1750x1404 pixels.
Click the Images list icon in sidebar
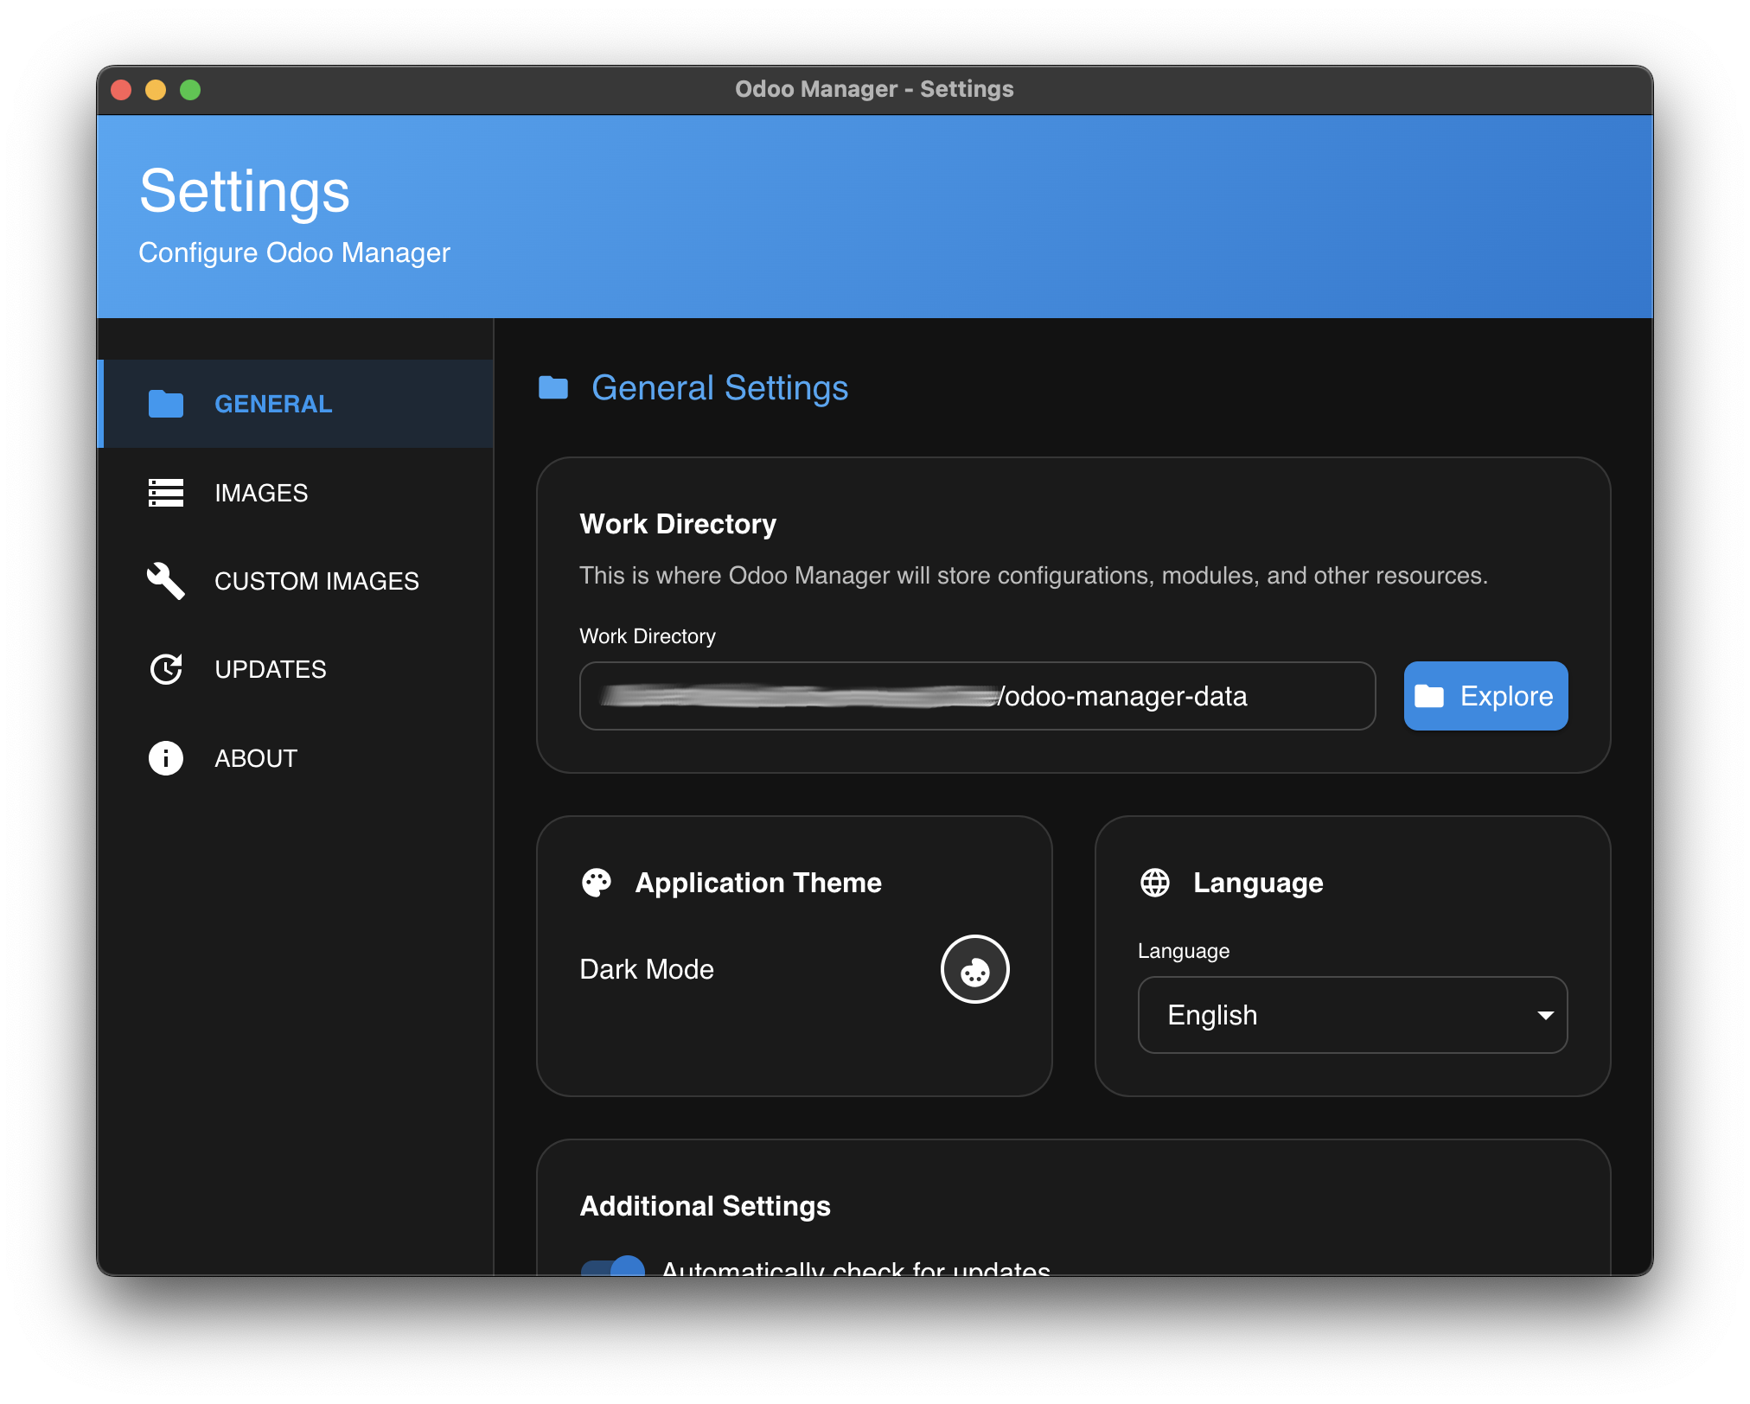tap(166, 492)
